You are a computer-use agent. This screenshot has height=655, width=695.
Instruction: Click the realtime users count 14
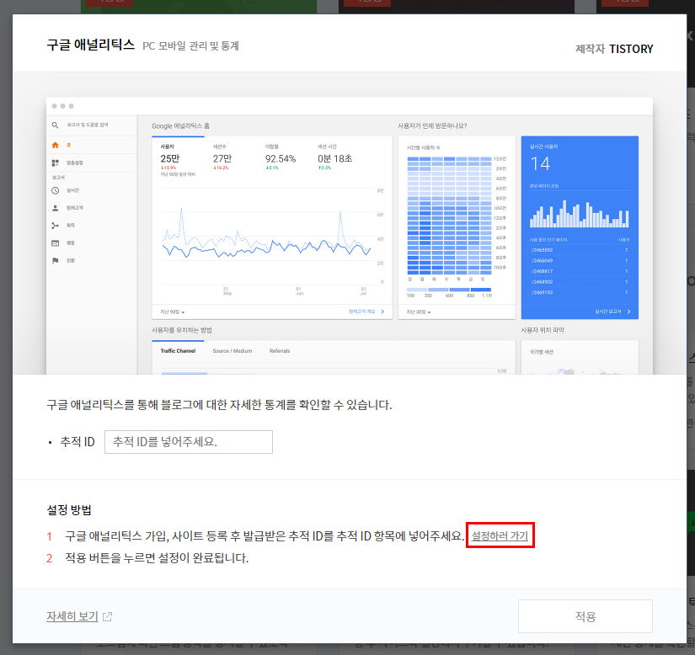(x=540, y=164)
